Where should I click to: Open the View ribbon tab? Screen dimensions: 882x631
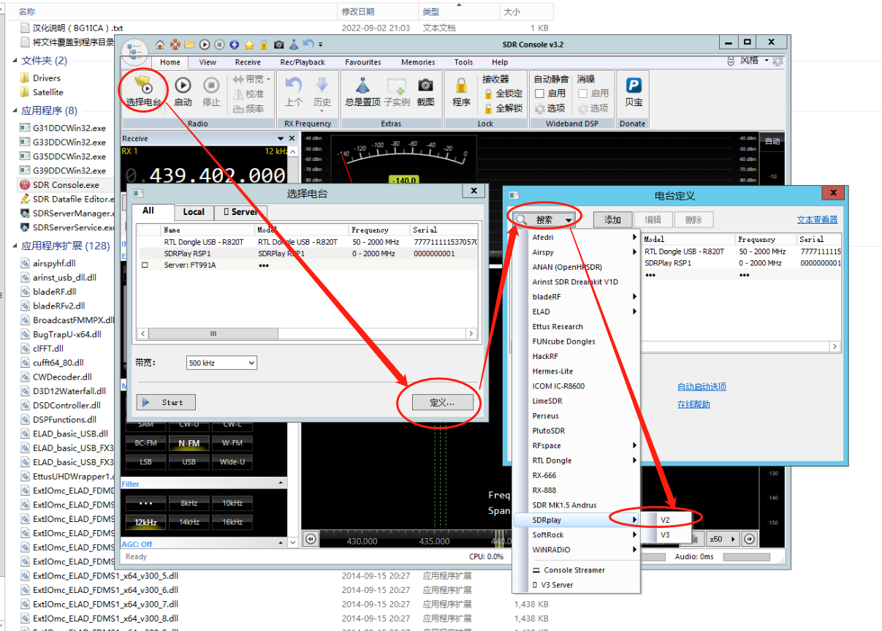(208, 62)
